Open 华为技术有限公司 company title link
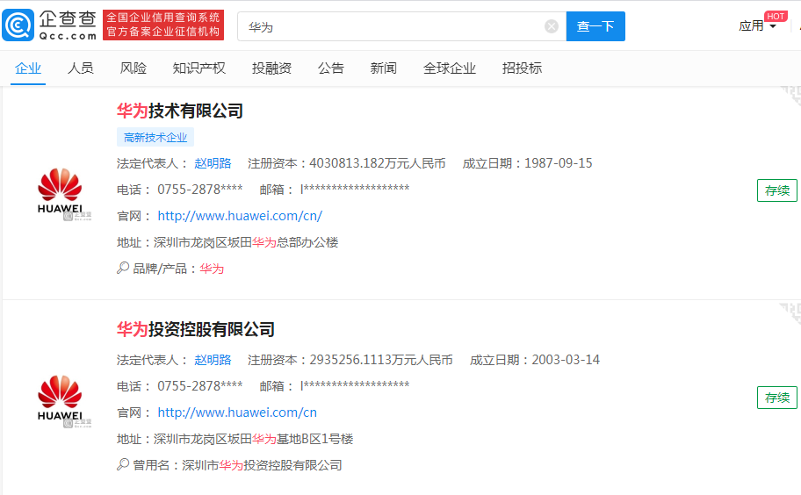 (x=180, y=111)
